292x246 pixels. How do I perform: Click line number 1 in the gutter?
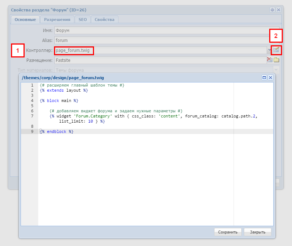(32, 85)
